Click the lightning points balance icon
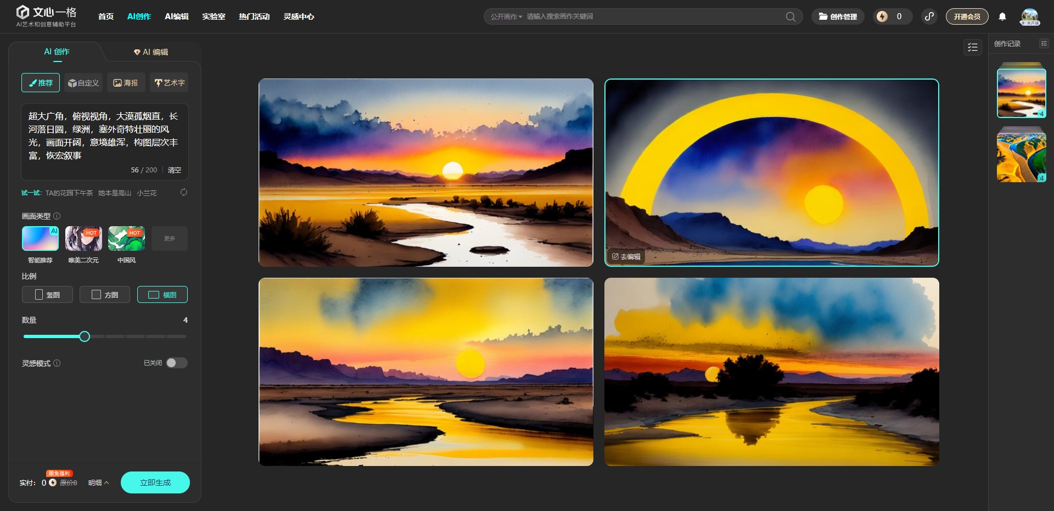 [882, 16]
